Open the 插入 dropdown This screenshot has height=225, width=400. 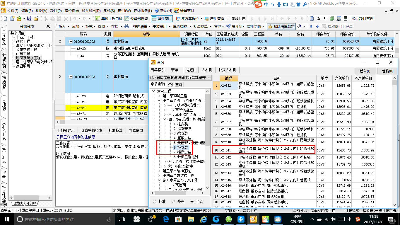(x=64, y=26)
